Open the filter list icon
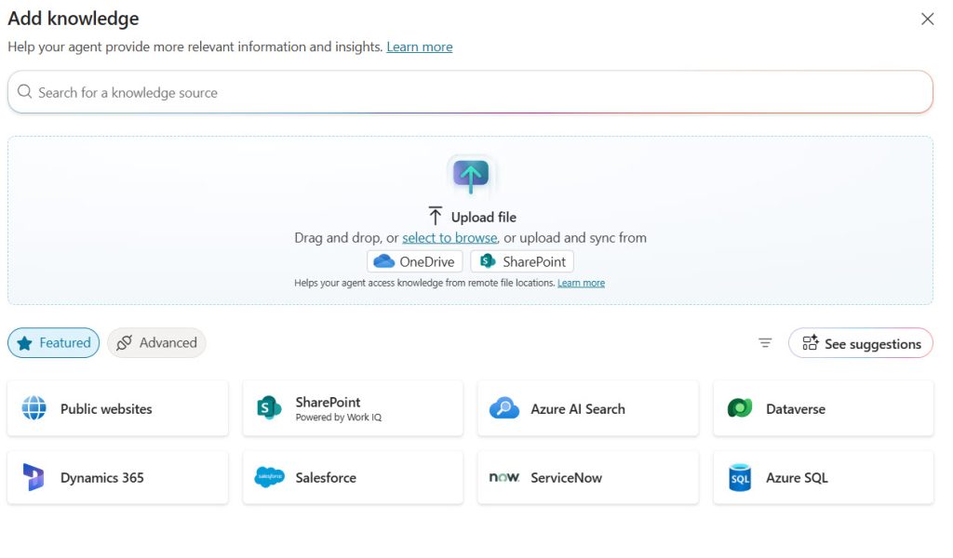The width and height of the screenshot is (953, 558). tap(765, 343)
